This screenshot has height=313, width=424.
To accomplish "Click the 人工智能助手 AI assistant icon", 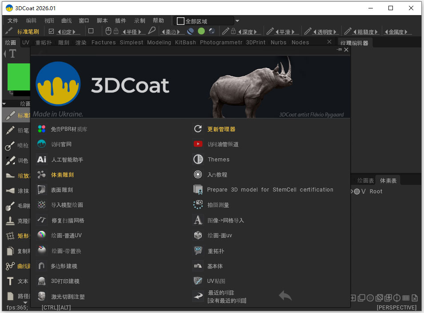I will coord(42,160).
